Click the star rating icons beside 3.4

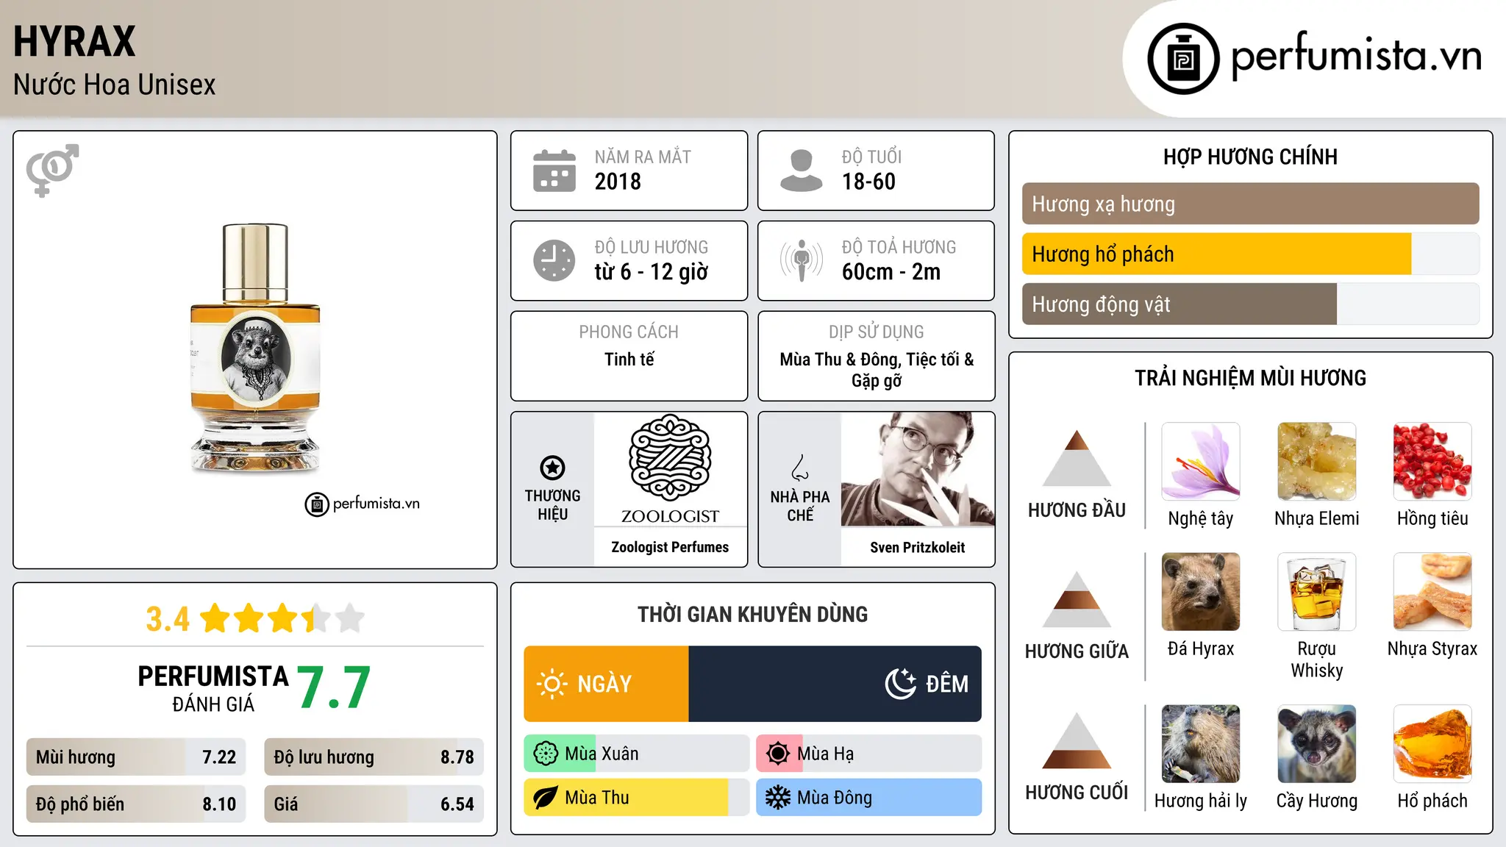[282, 618]
